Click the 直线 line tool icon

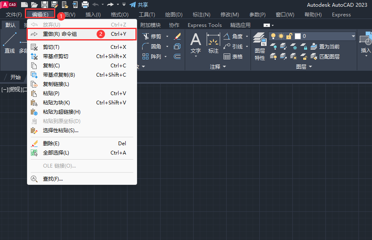point(10,39)
